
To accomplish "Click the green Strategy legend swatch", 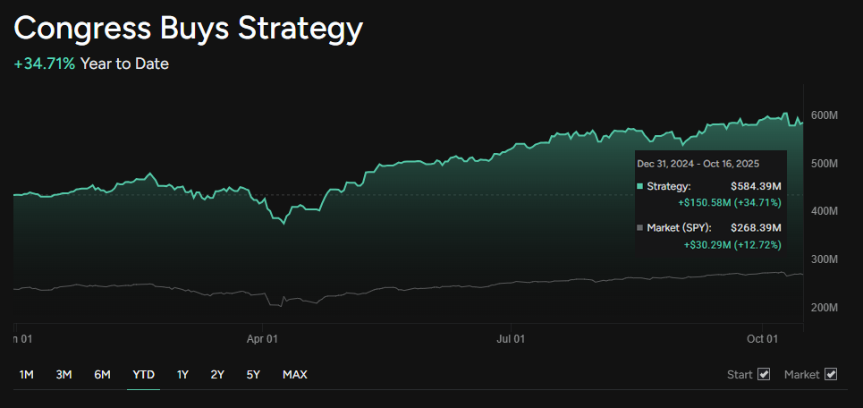I will [x=639, y=186].
